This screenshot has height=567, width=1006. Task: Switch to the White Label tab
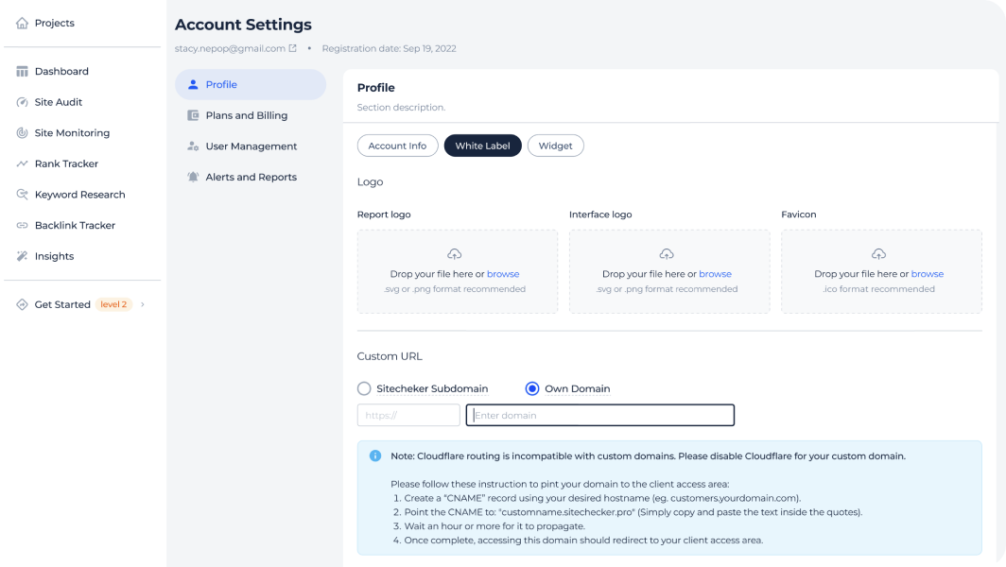coord(482,146)
